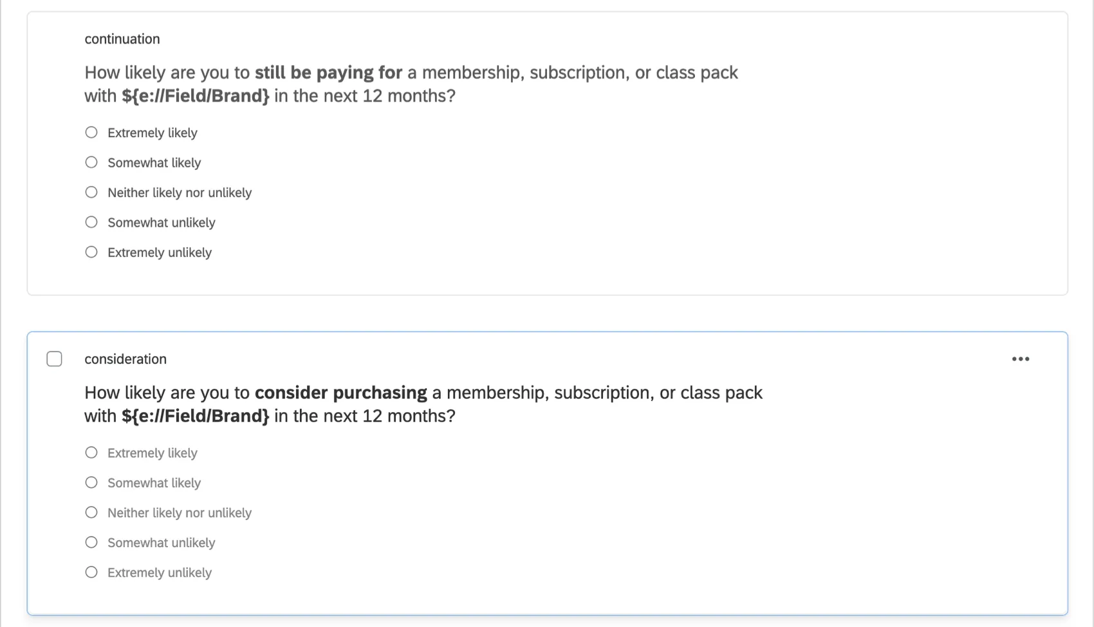The width and height of the screenshot is (1094, 627).
Task: Click the ${e://Field/Brand} piped text in consideration question
Action: 194,415
